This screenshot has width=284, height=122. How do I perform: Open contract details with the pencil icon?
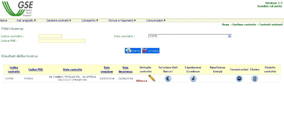[152, 78]
